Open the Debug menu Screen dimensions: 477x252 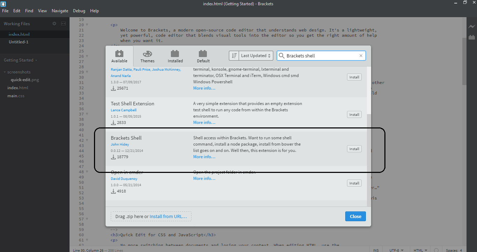point(79,11)
